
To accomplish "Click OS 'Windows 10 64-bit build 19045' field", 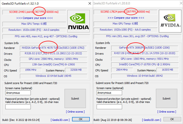I will [53, 76].
